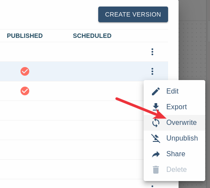The height and width of the screenshot is (188, 210).
Task: Click the published checkmark in third row
Action: click(25, 91)
